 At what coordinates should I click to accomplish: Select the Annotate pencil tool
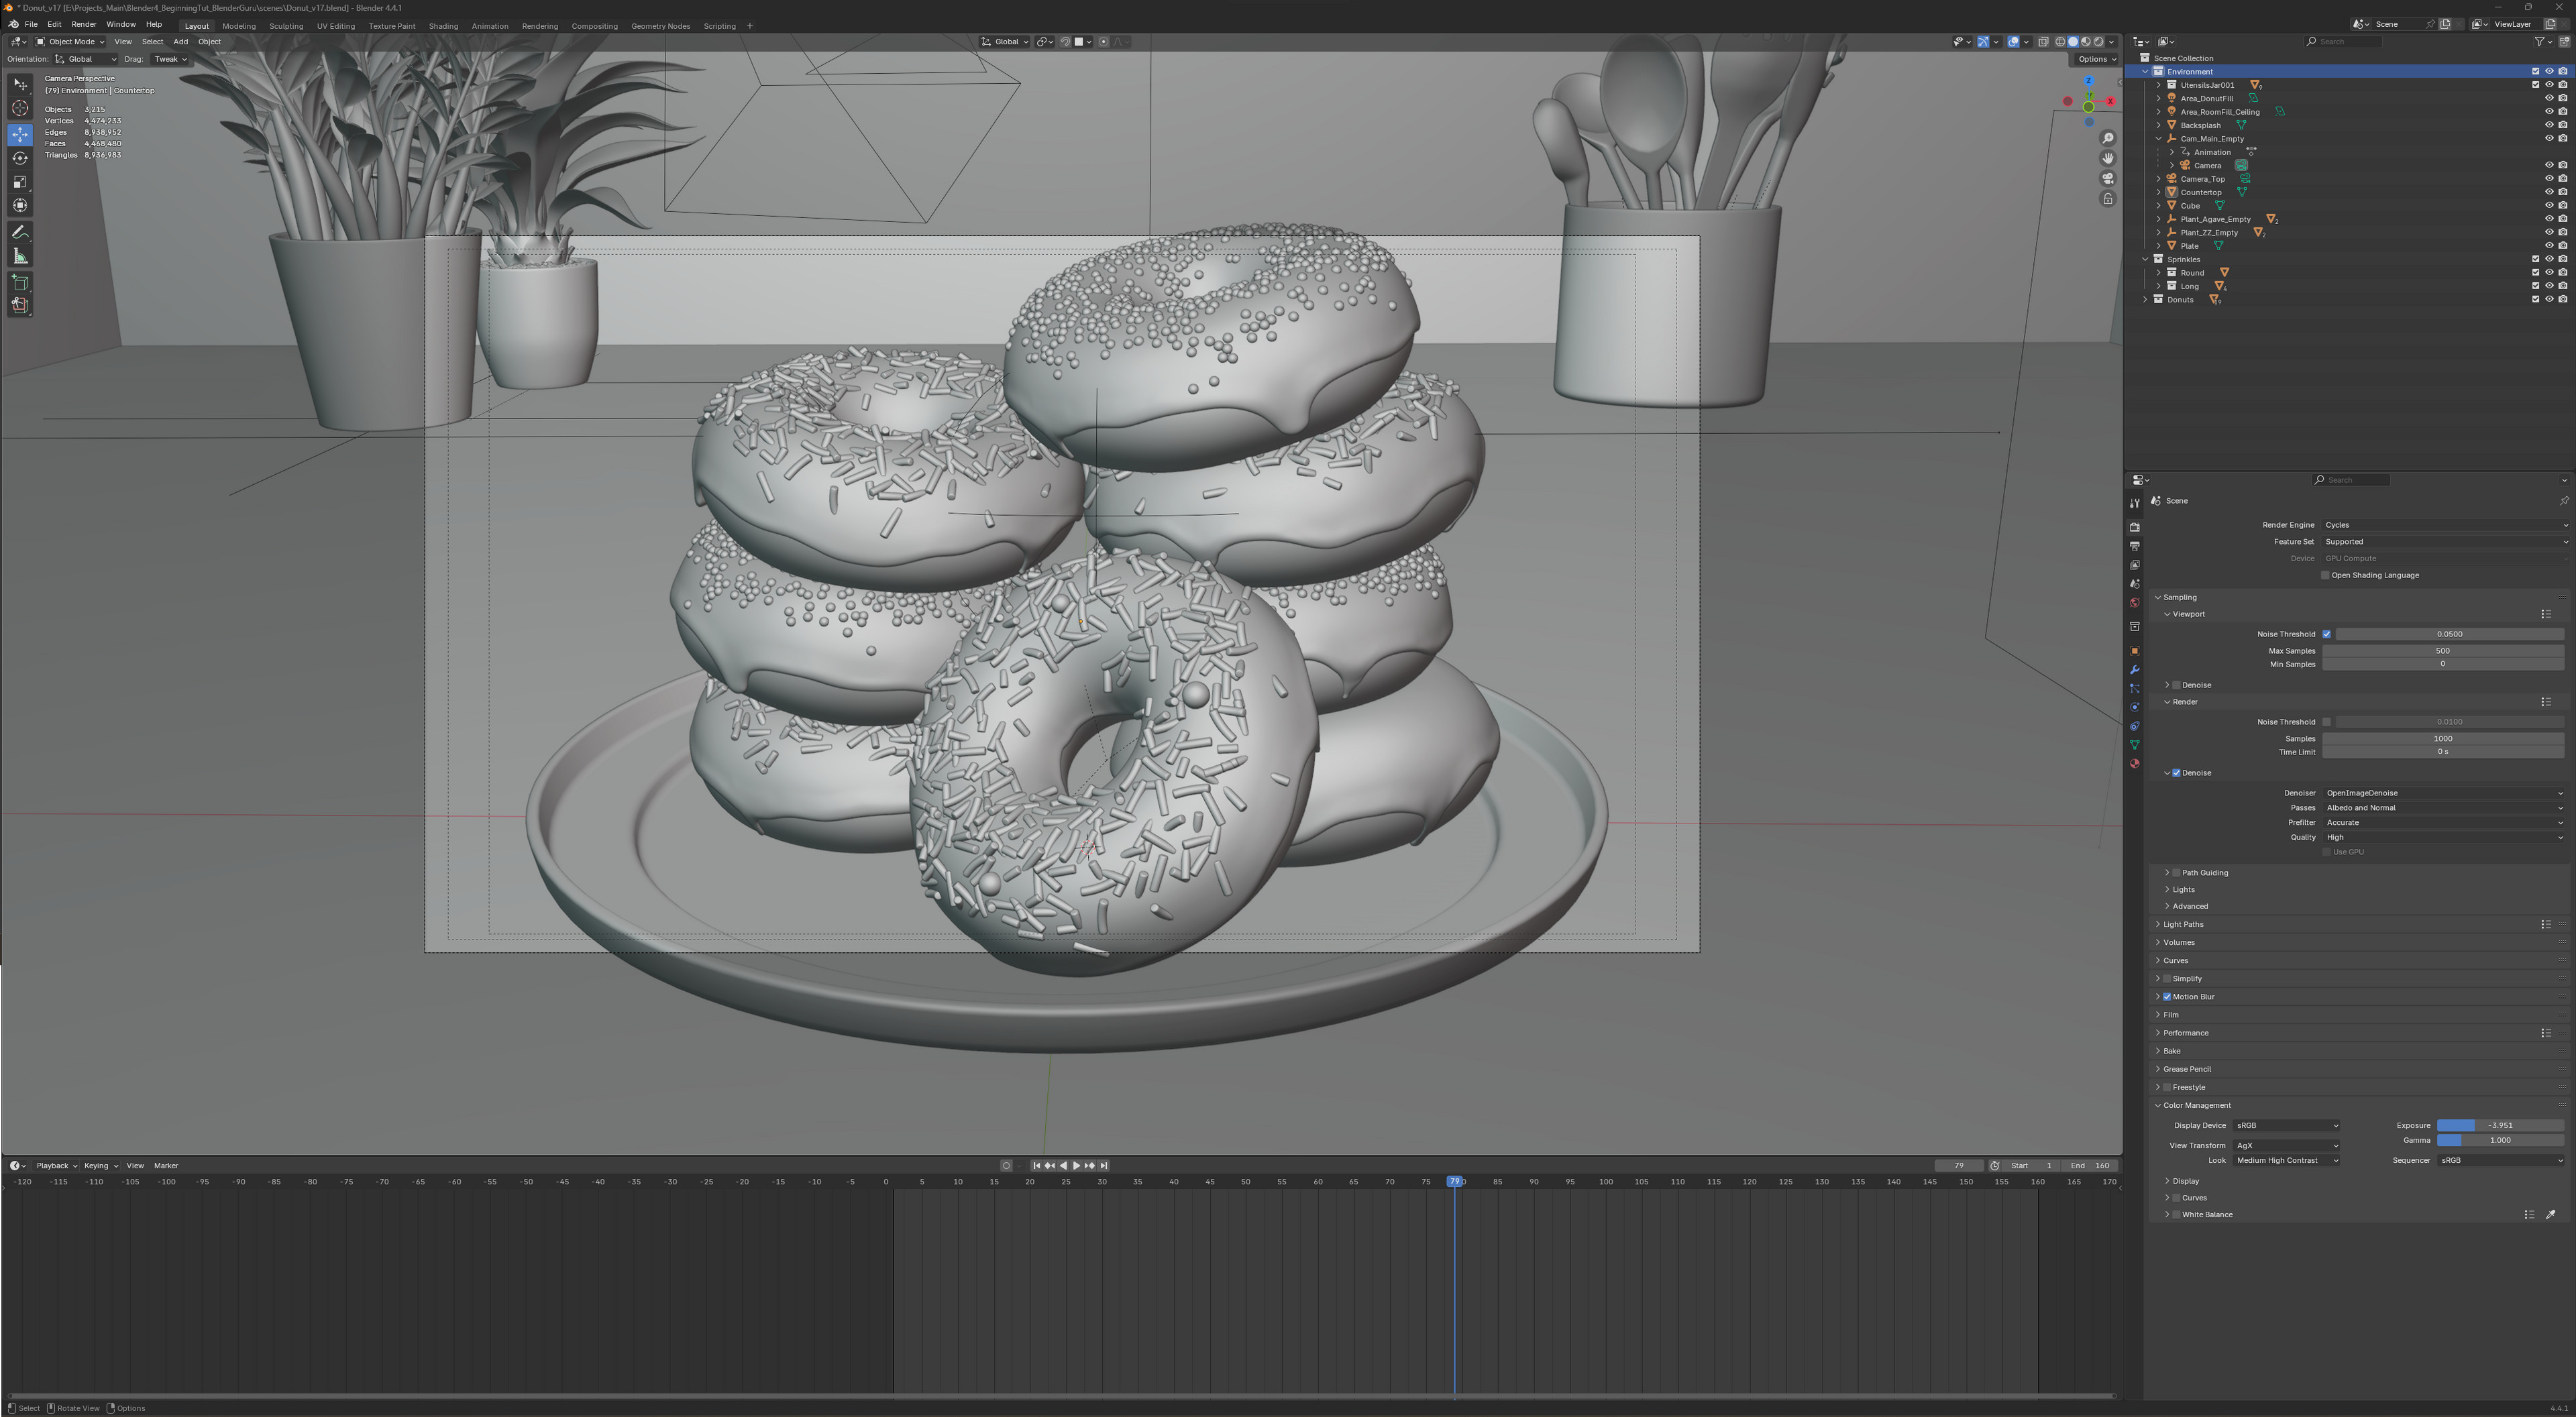tap(20, 232)
